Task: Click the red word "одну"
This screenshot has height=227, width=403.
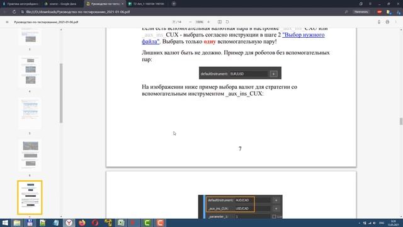Action: (x=210, y=42)
